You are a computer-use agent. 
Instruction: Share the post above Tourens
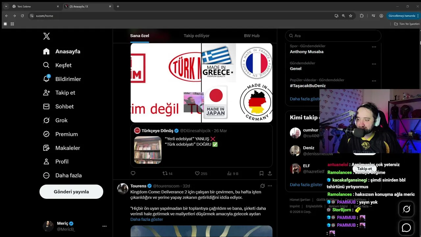point(270,173)
